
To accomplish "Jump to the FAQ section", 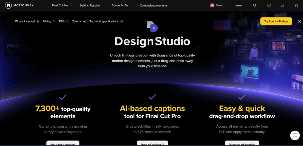I will pos(64,21).
